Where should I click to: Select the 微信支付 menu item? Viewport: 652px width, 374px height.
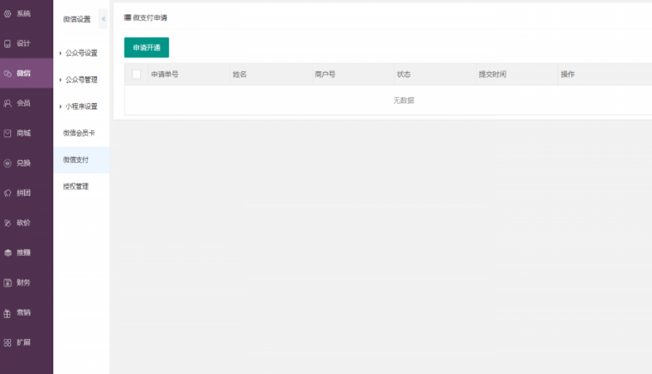click(x=76, y=160)
